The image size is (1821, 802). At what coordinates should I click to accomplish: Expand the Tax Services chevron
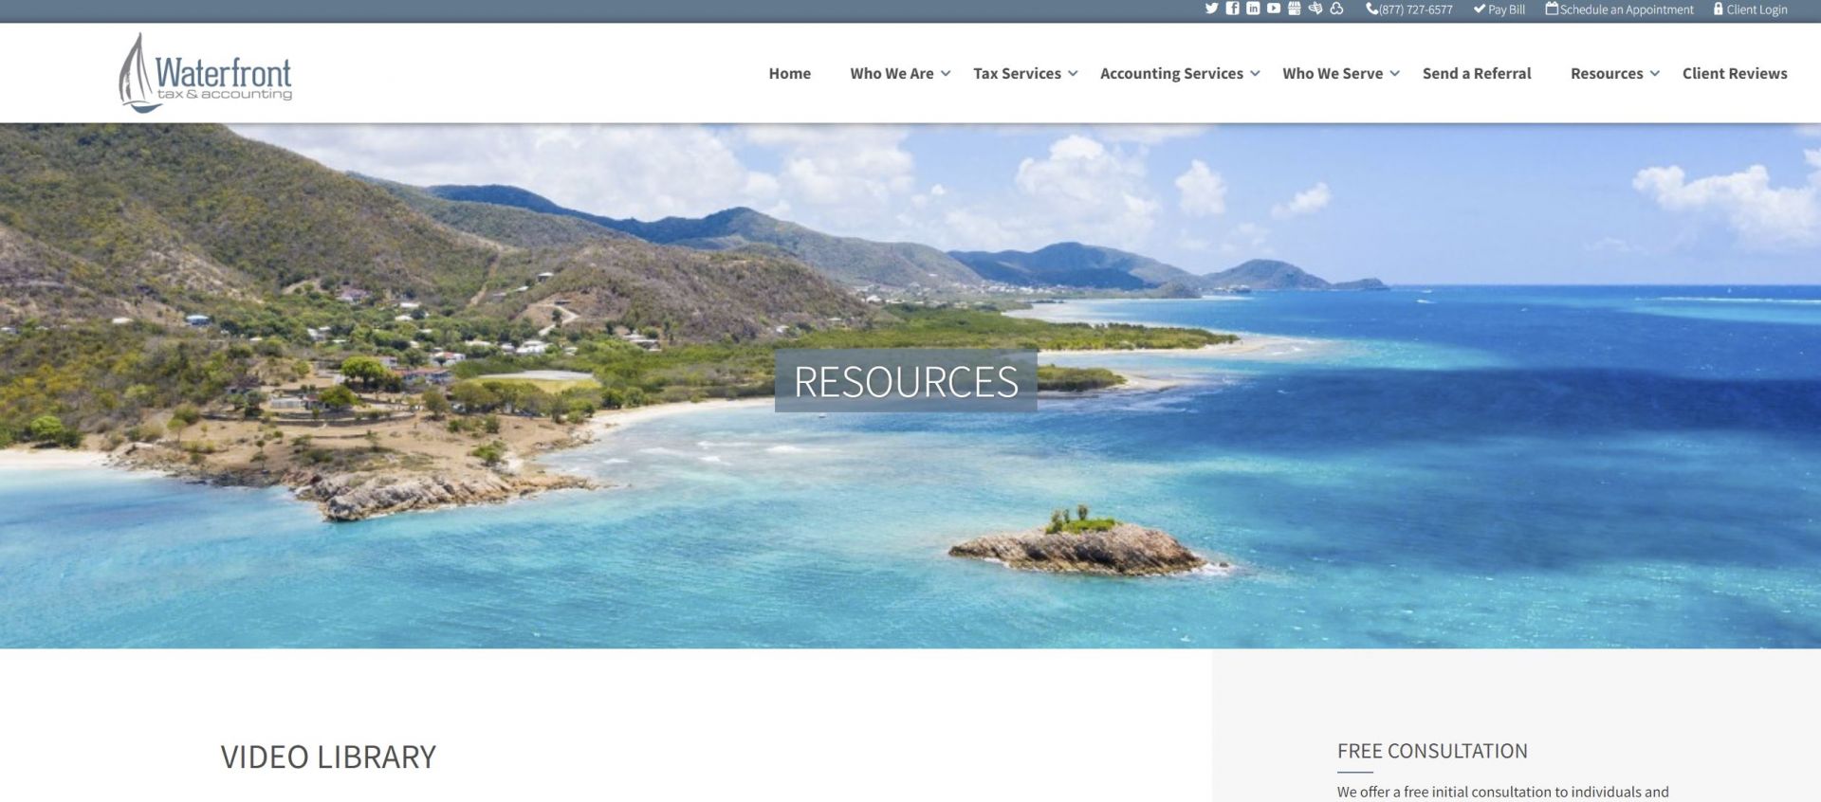click(x=1073, y=74)
